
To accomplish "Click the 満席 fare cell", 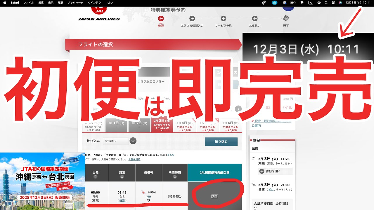I will pos(214,196).
